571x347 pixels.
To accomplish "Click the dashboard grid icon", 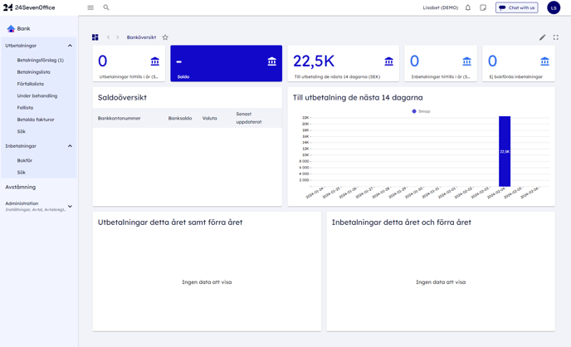I will pos(95,37).
